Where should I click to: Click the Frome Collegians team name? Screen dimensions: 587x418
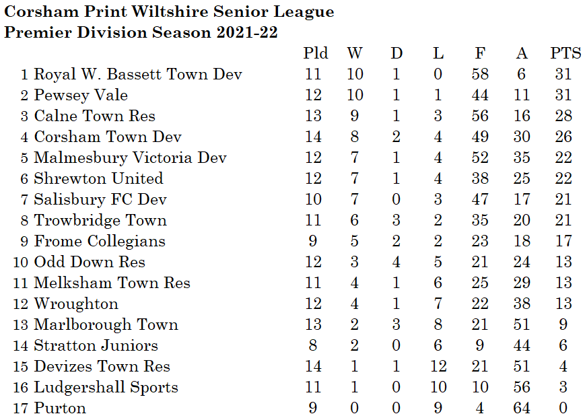coord(100,241)
